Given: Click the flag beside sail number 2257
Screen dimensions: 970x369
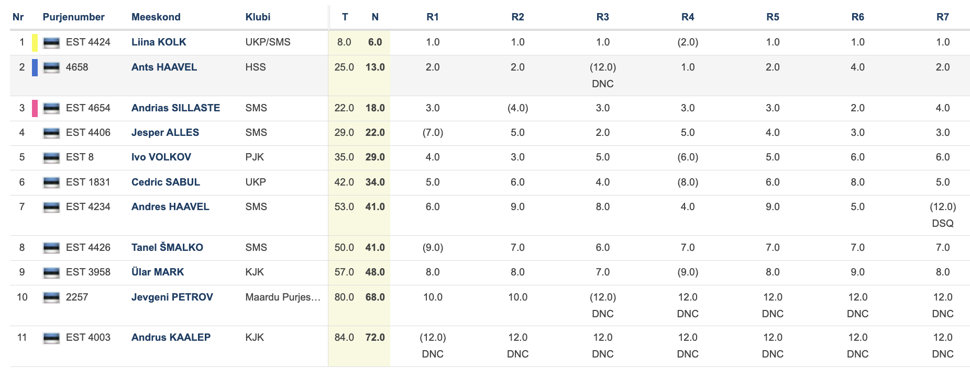Looking at the screenshot, I should tap(51, 298).
